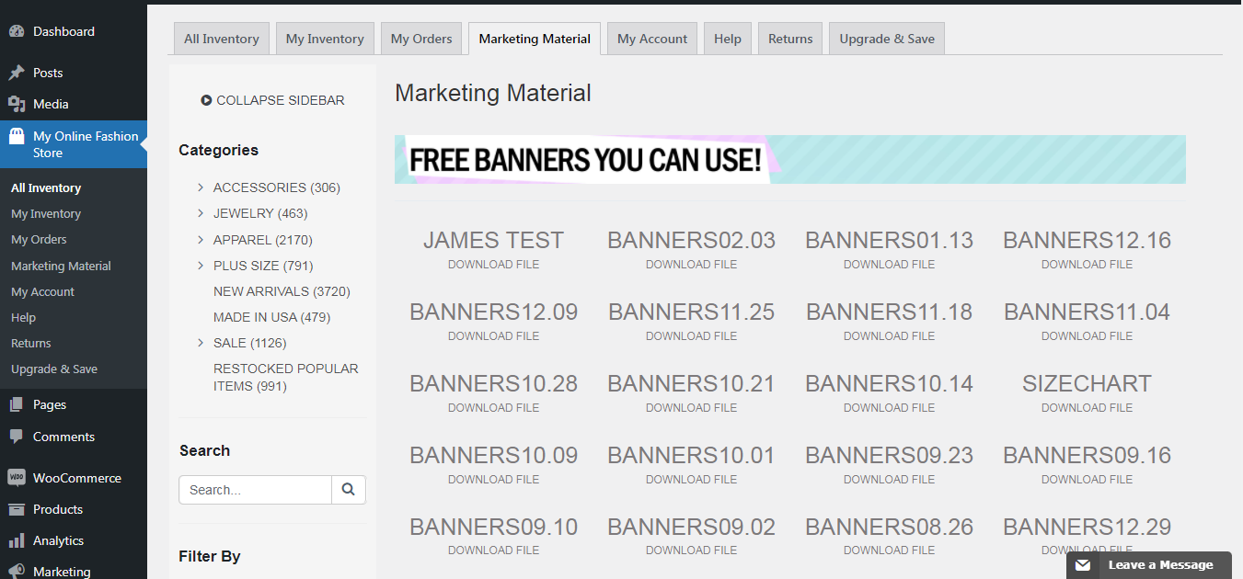The image size is (1243, 579).
Task: Open the Help tab
Action: pos(728,39)
